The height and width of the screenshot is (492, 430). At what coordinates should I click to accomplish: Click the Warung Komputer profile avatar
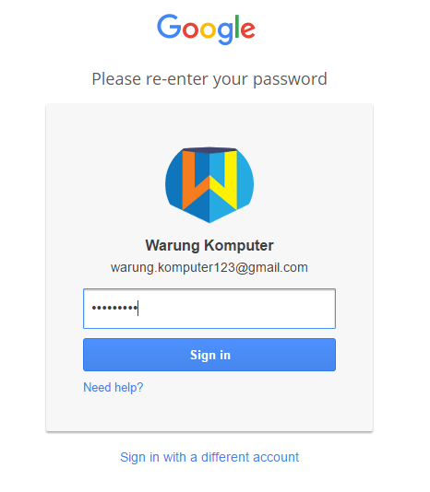tap(209, 184)
